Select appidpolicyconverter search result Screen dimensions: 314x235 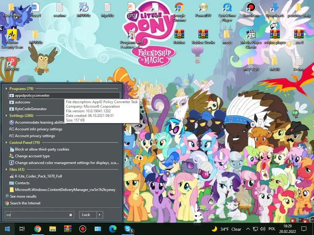[64, 95]
